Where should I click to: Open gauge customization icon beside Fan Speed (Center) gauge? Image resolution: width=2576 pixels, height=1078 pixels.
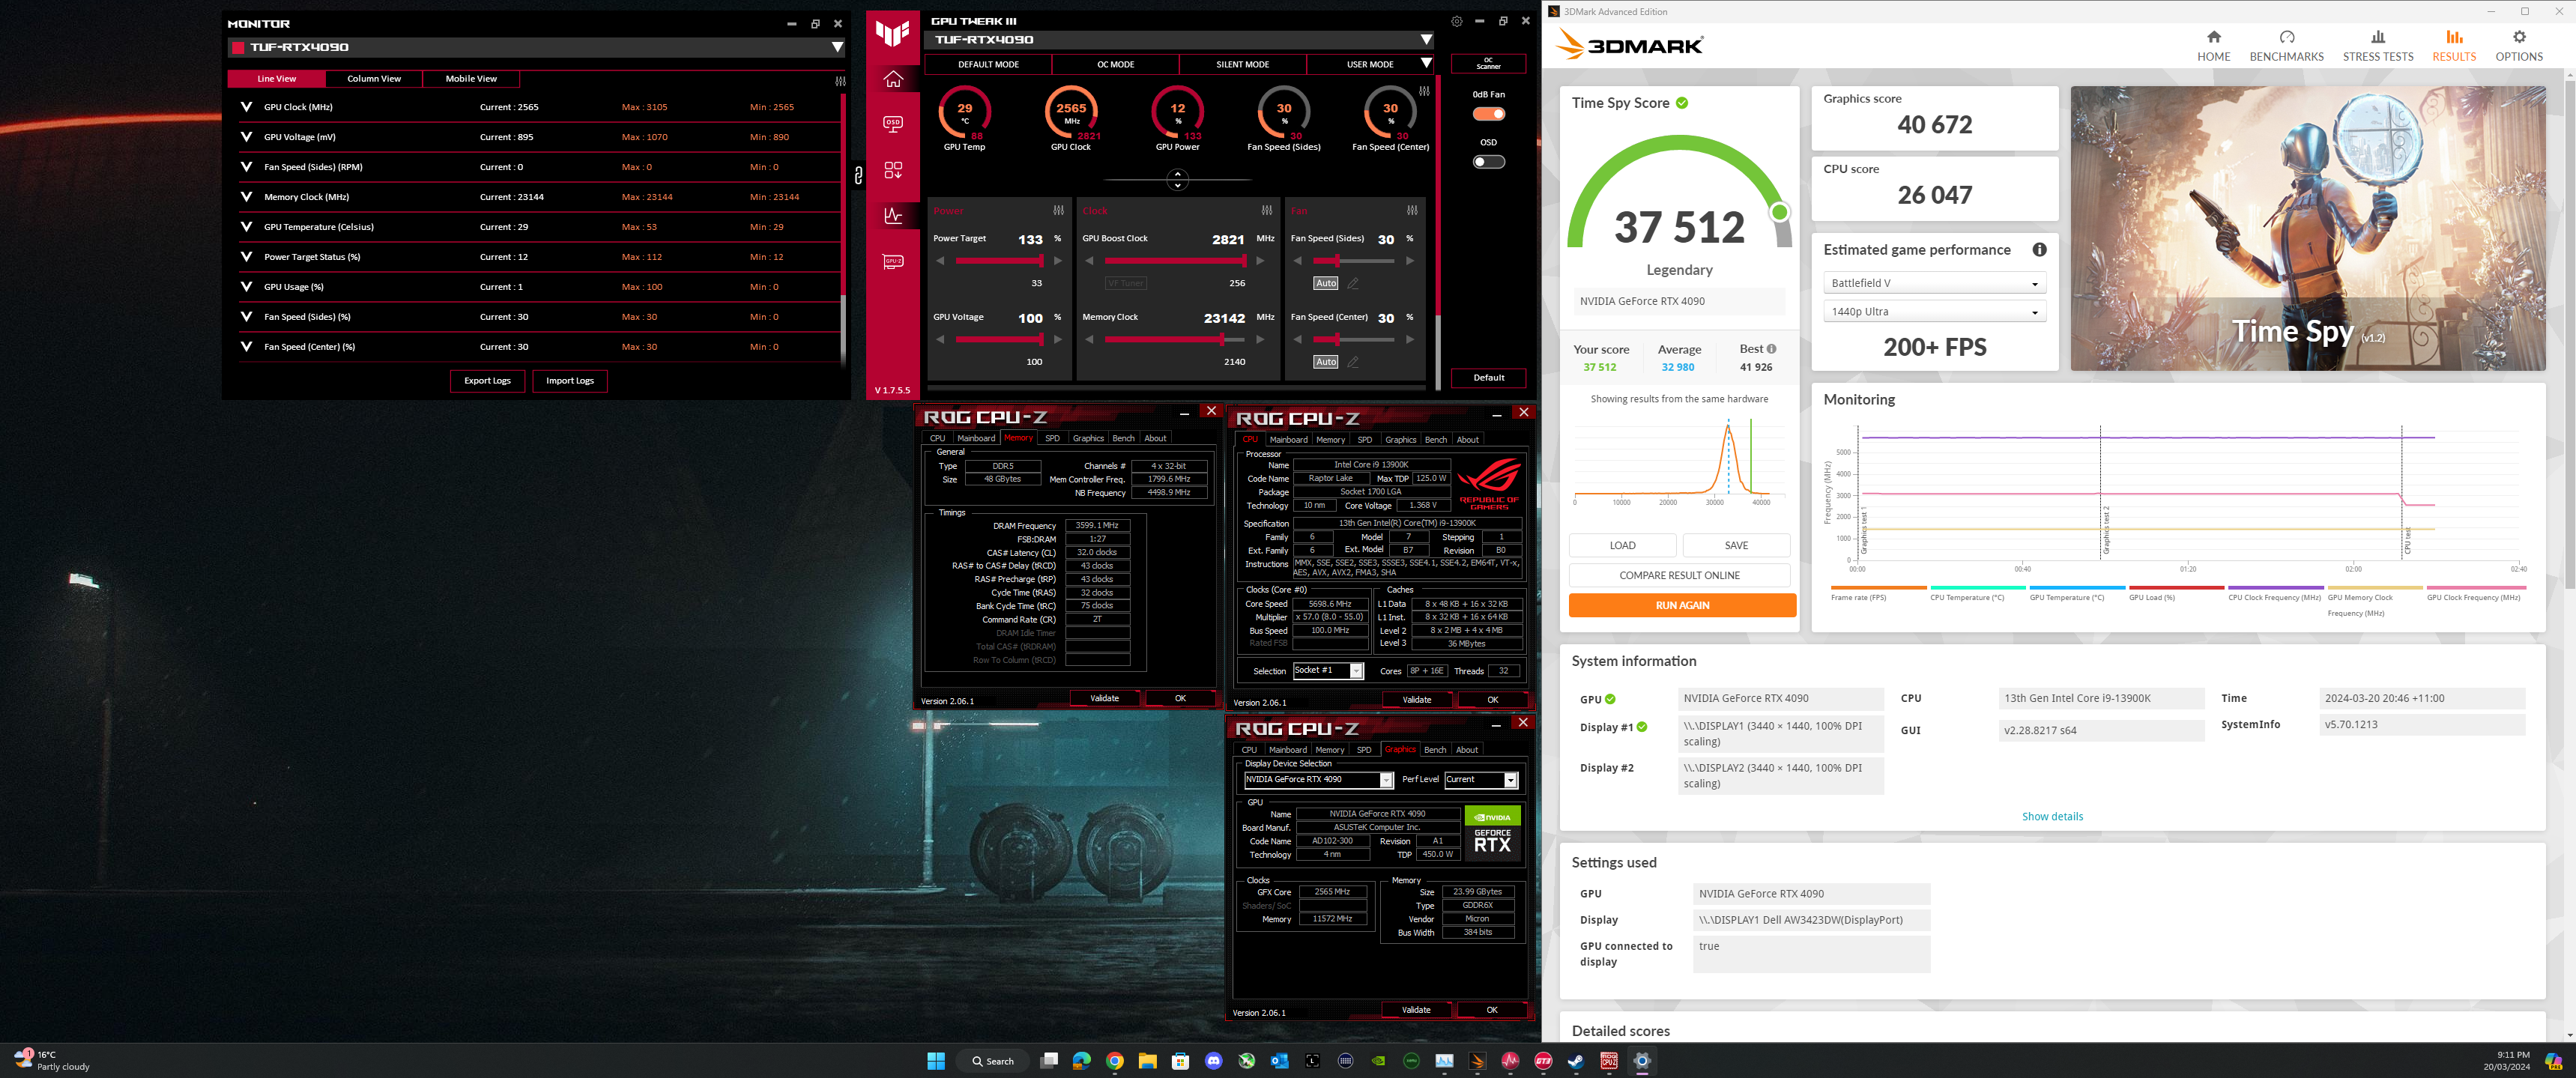coord(1424,91)
